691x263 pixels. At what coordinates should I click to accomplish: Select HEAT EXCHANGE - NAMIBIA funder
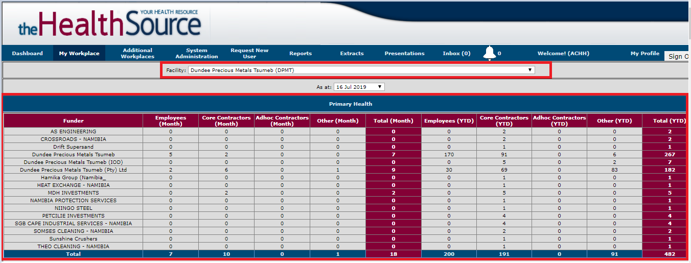point(73,185)
